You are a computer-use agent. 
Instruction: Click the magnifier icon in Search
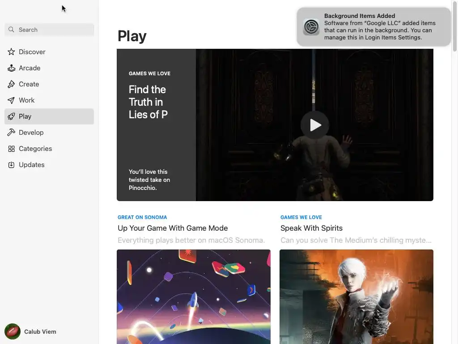pos(11,30)
